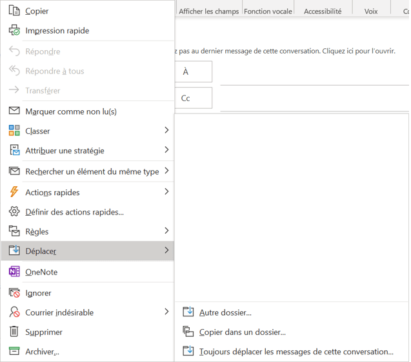411x362 pixels.
Task: Click the Déplacer folder arrow icon
Action: tap(14, 251)
